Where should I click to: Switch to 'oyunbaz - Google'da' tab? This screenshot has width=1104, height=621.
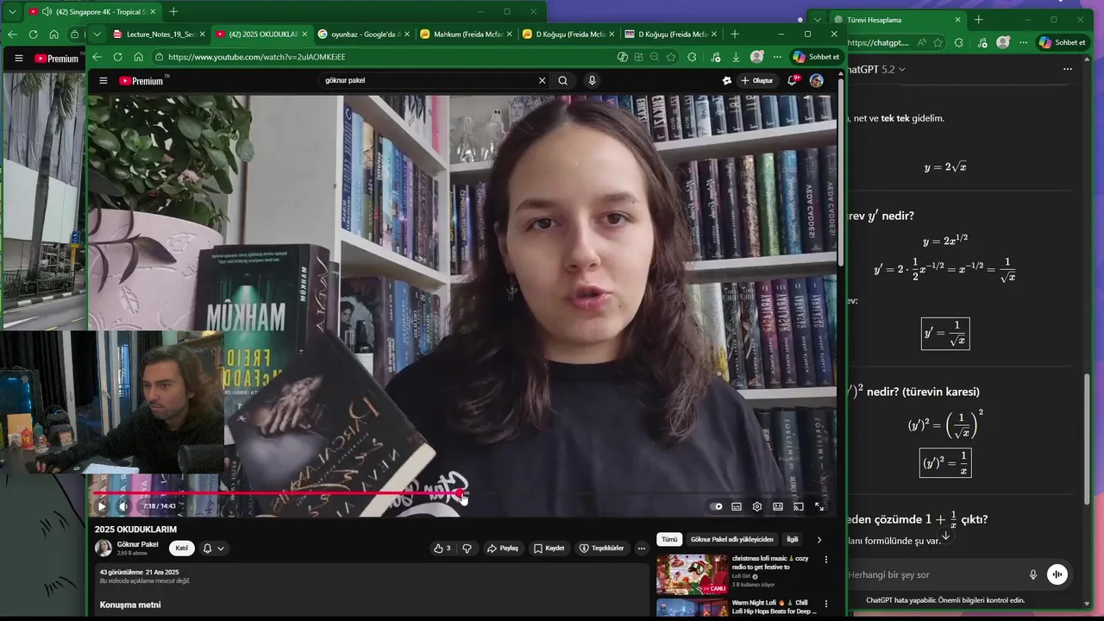tap(362, 34)
